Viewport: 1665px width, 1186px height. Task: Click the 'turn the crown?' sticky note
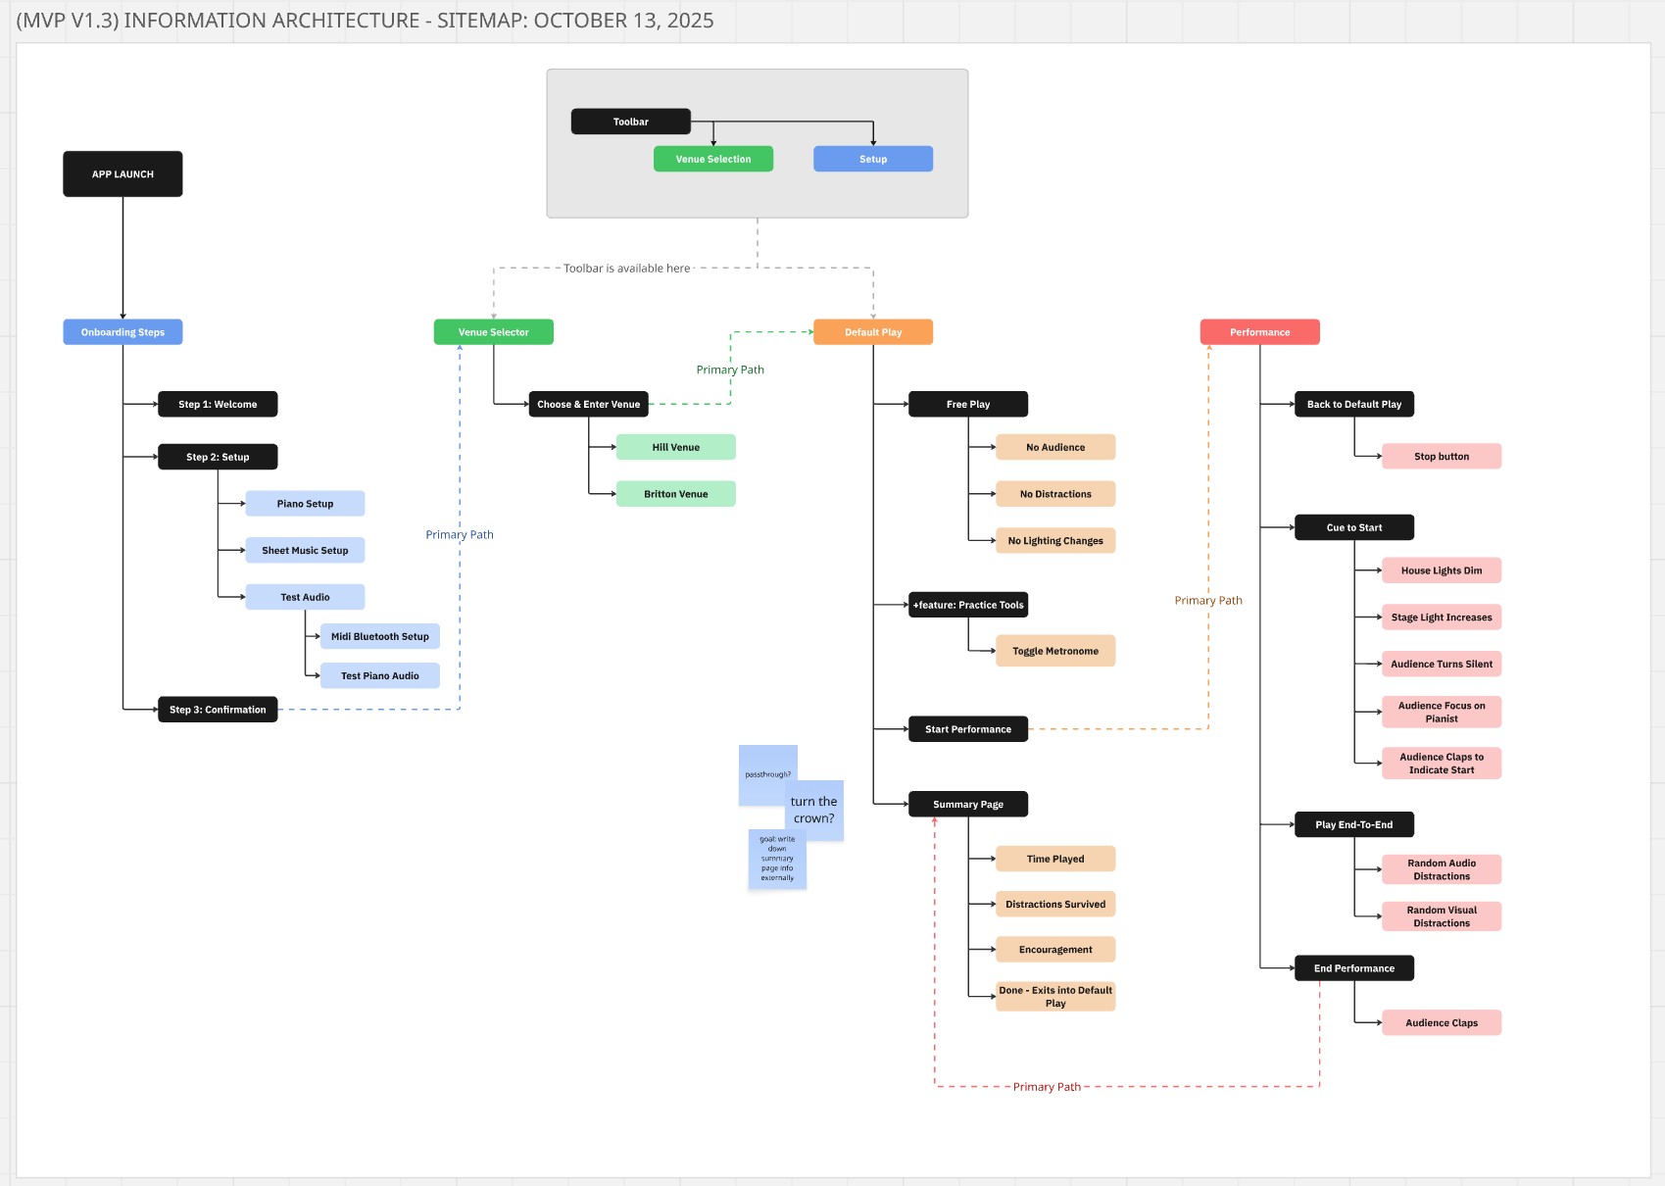(814, 810)
